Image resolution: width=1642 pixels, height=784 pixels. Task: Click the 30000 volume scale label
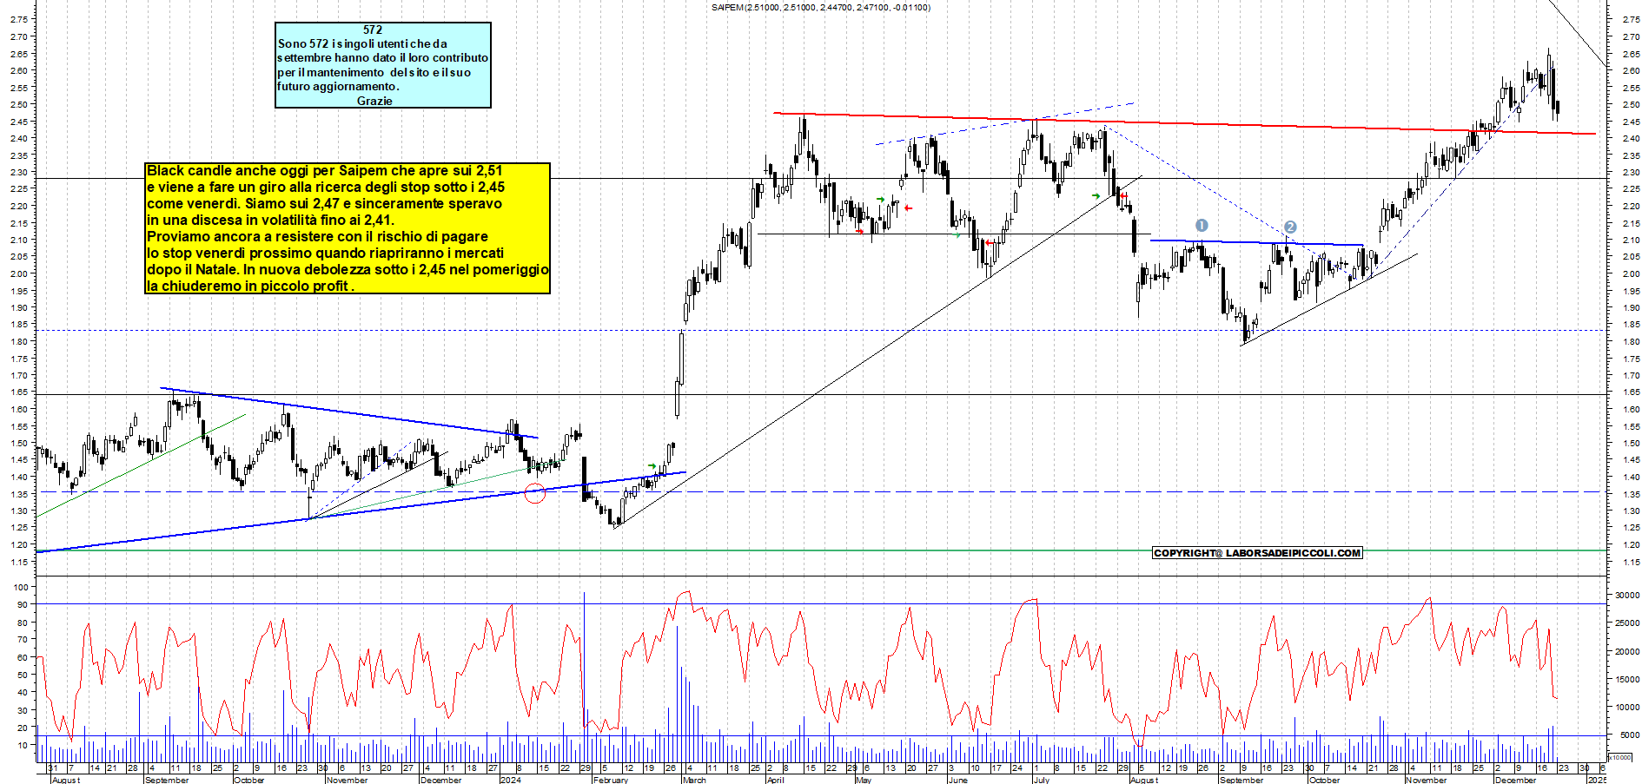(1627, 596)
